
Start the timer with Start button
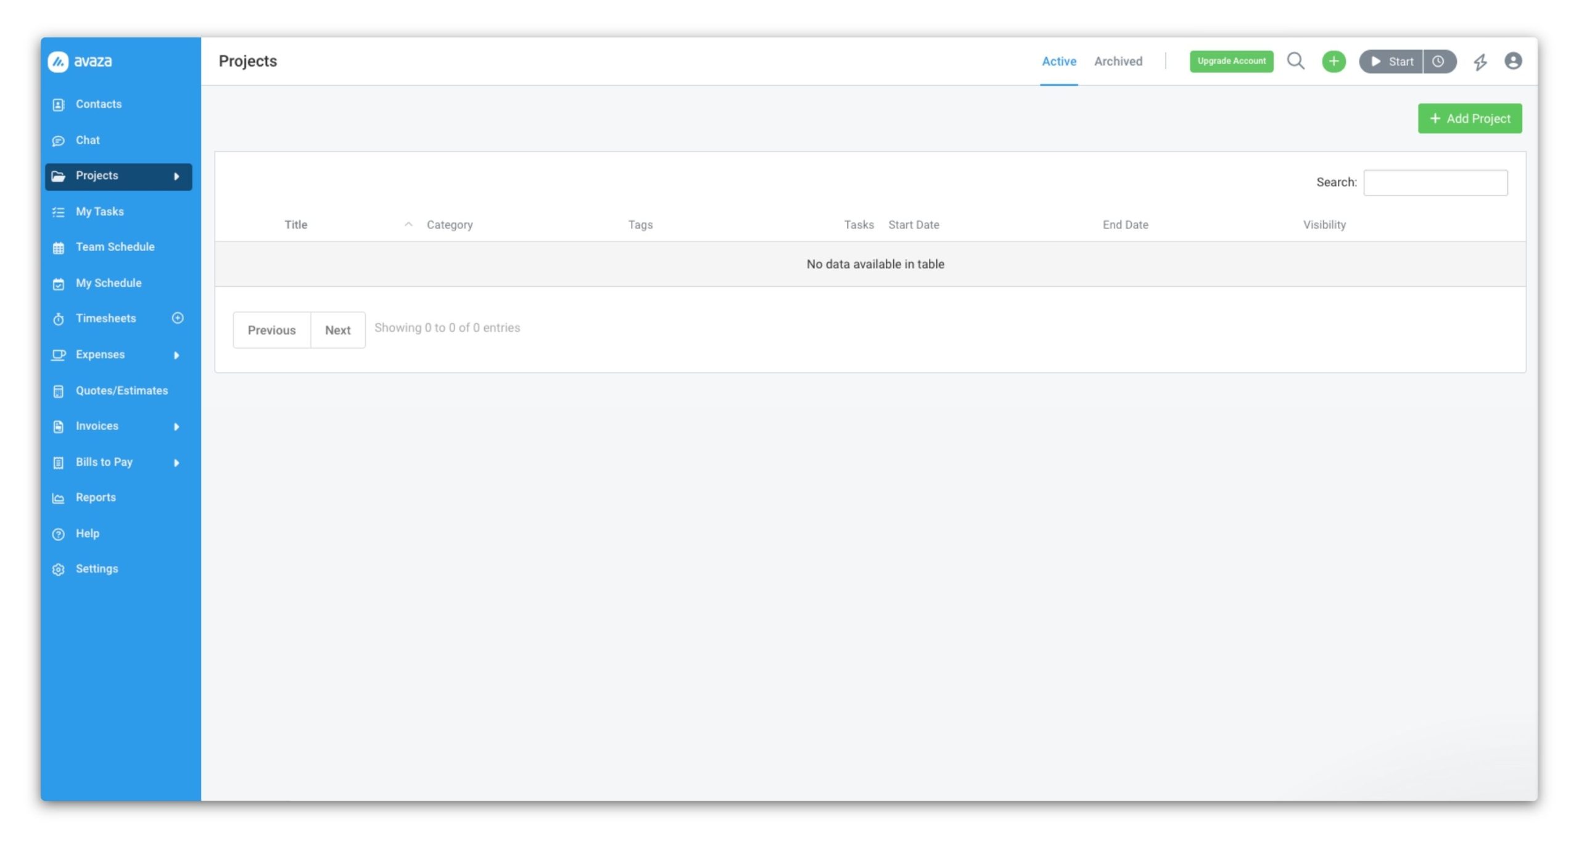[1391, 61]
